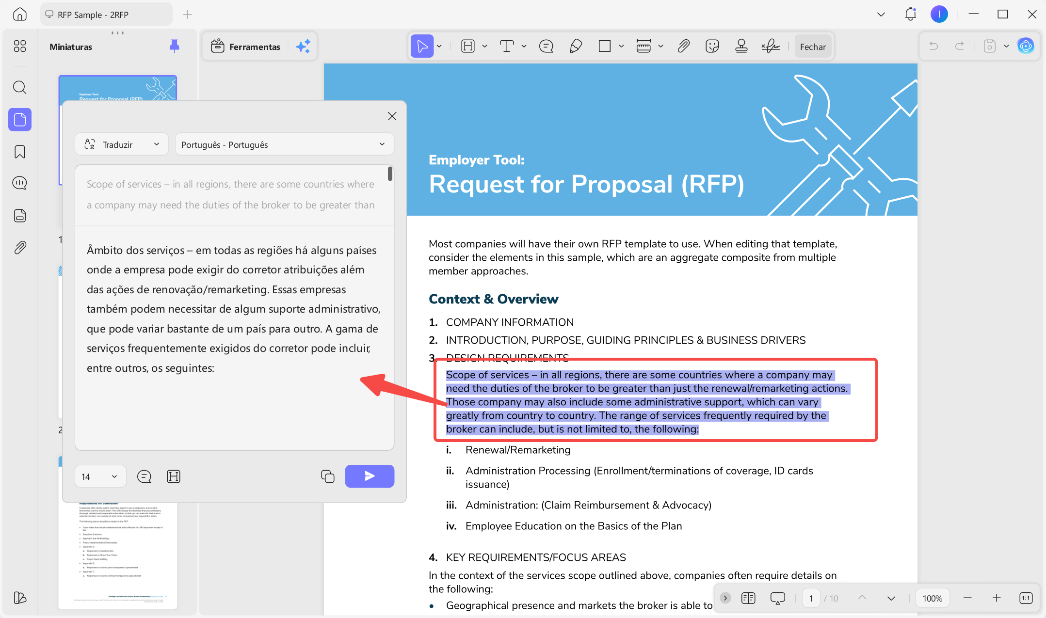Screen dimensions: 1046x618
Task: Select the page thumbnails sidebar icon
Action: click(20, 119)
